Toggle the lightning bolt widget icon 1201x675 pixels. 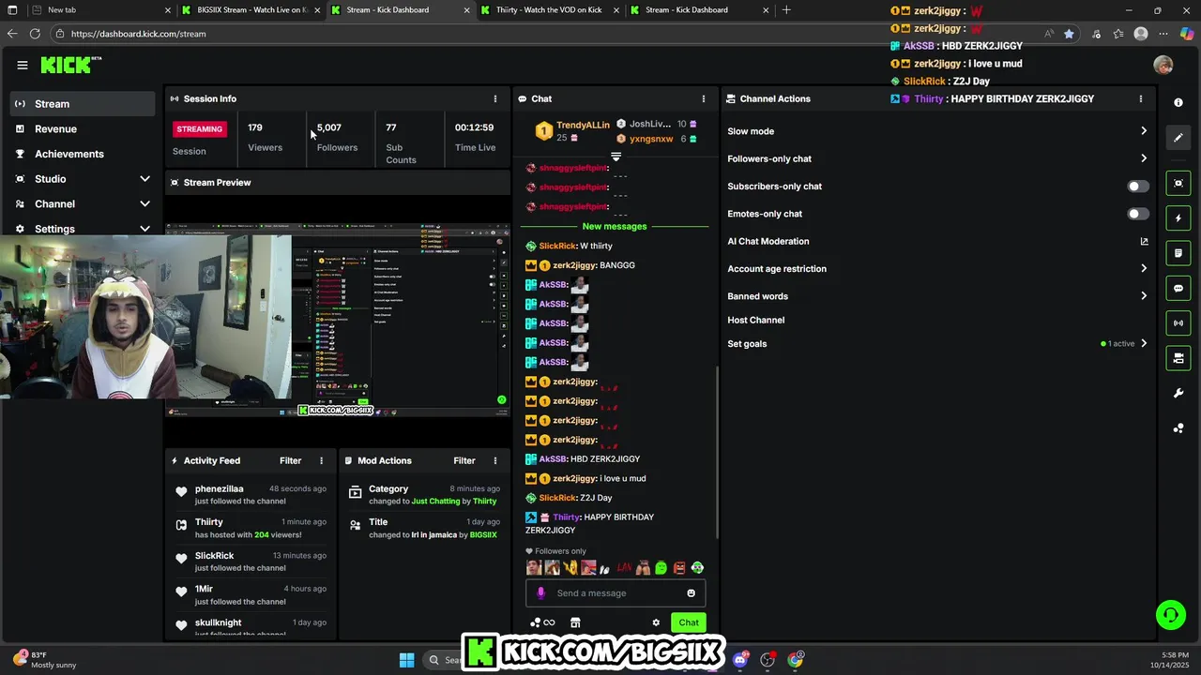coord(1178,217)
